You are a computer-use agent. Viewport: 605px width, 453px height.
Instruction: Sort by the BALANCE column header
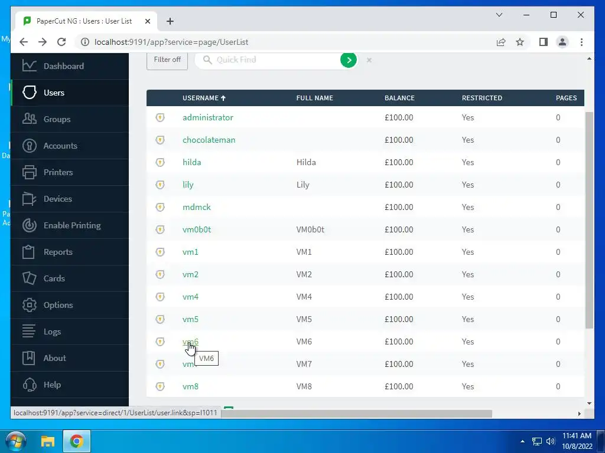click(x=399, y=98)
